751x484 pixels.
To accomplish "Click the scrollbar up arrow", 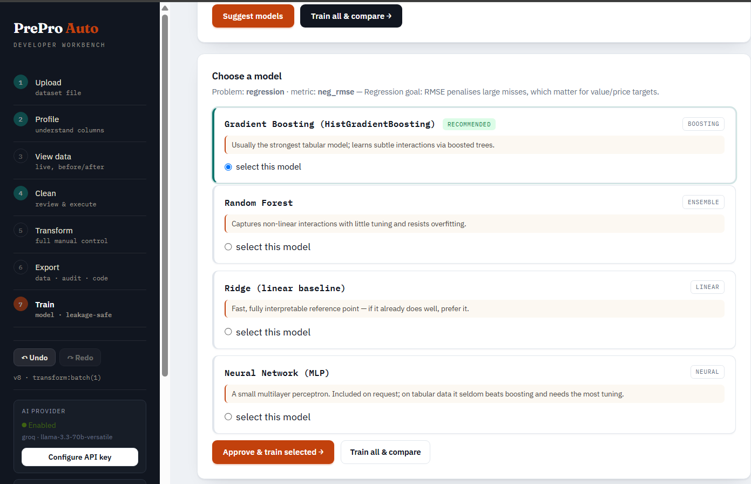I will click(x=165, y=8).
